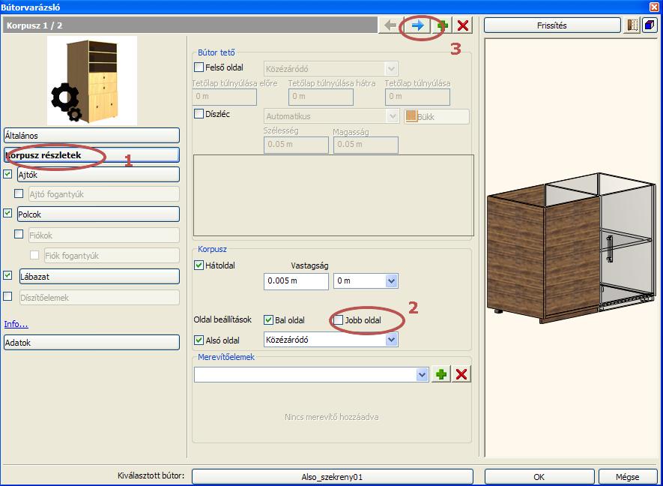Go to previous korpusz with left arrow
This screenshot has height=486, width=663.
tap(390, 25)
